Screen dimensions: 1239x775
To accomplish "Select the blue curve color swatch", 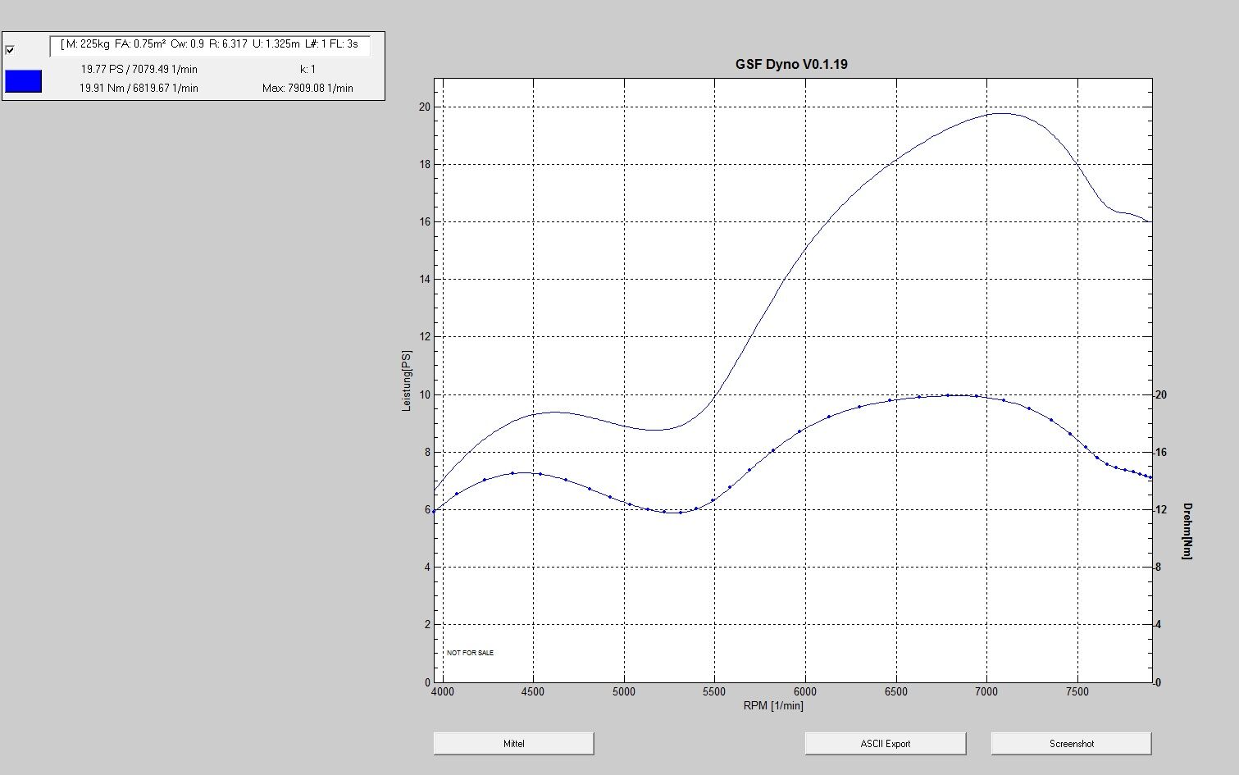I will (x=23, y=81).
